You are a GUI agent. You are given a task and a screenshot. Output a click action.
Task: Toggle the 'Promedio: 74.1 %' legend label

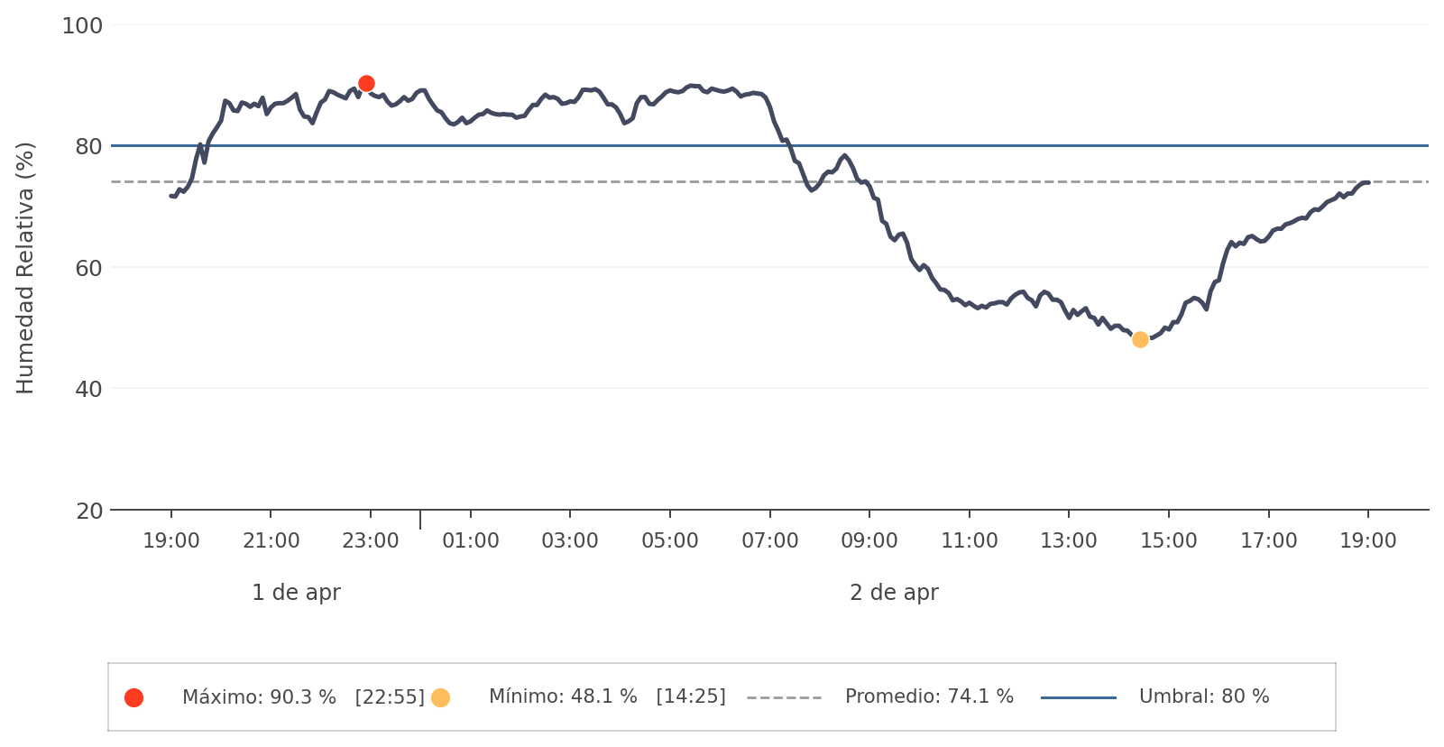tap(929, 697)
